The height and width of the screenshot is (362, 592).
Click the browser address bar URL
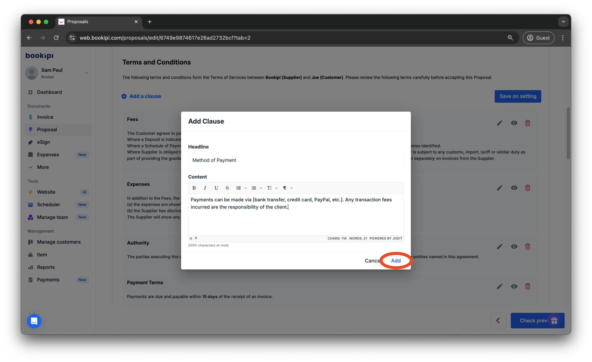(165, 38)
